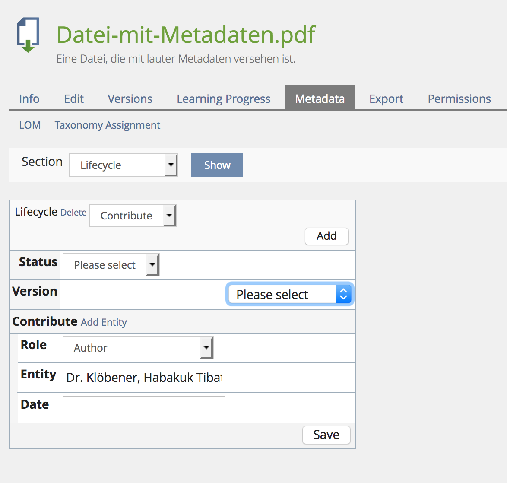
Task: Open the Contribute element dropdown
Action: (x=133, y=216)
